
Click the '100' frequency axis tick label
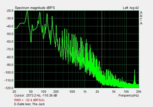point(43,92)
